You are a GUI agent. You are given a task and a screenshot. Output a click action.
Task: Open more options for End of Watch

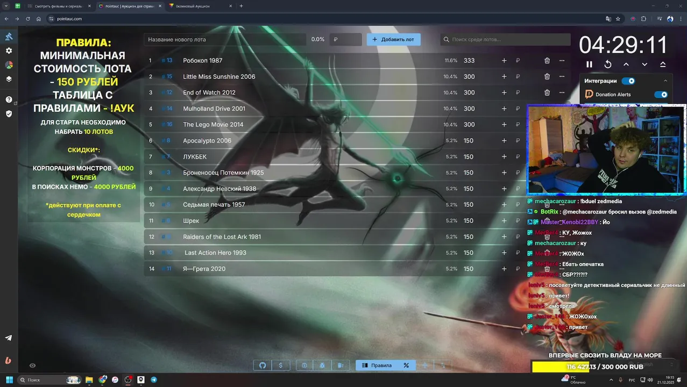click(x=562, y=92)
